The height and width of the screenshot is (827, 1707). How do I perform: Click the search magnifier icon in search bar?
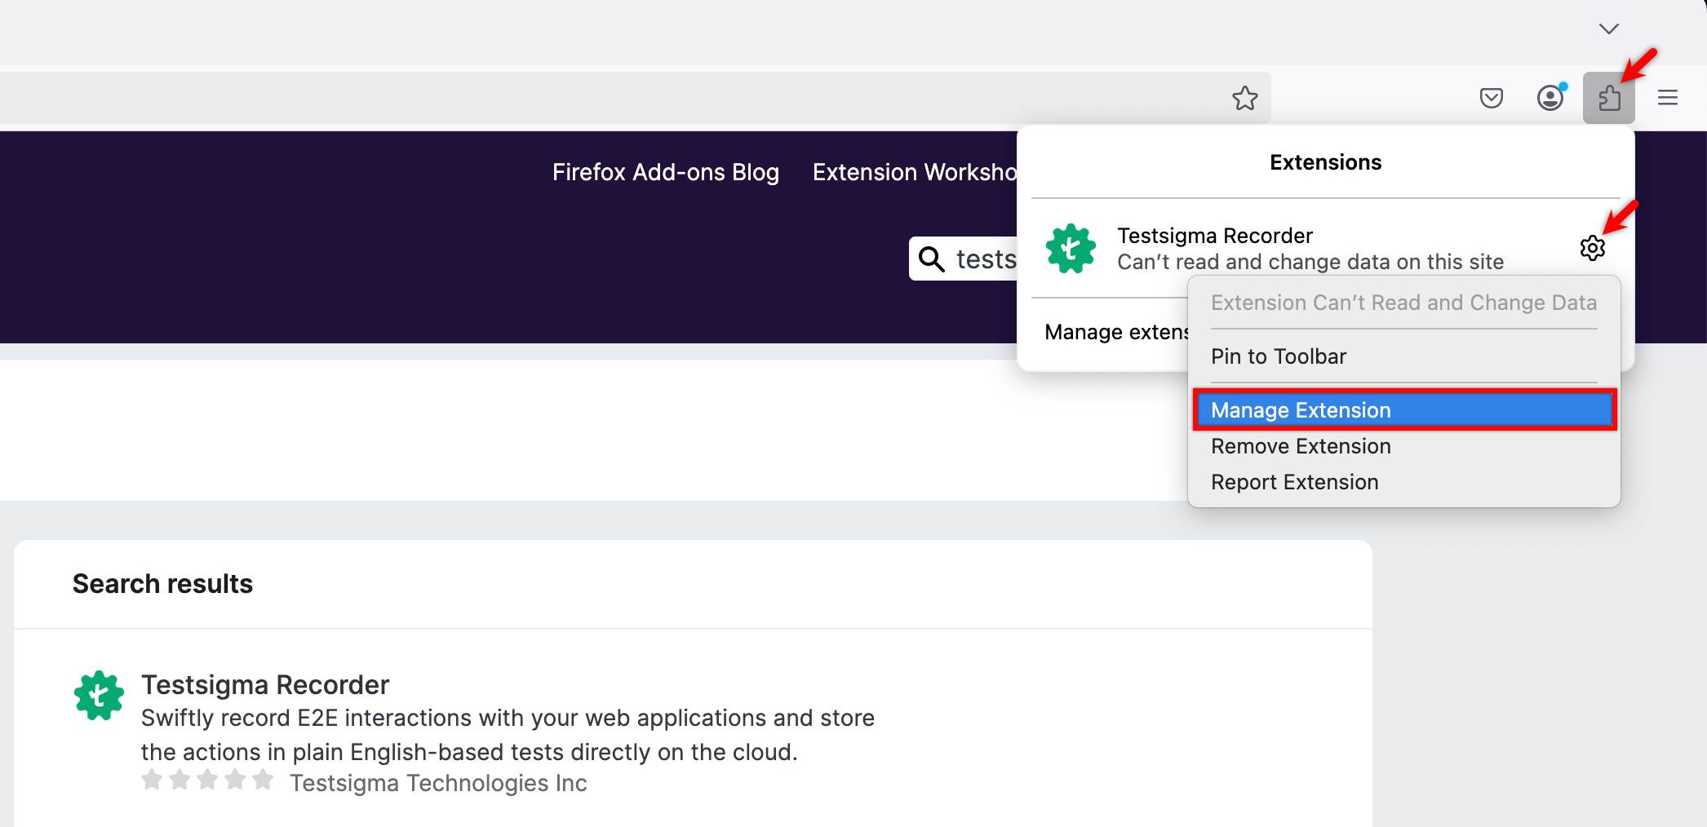(931, 259)
